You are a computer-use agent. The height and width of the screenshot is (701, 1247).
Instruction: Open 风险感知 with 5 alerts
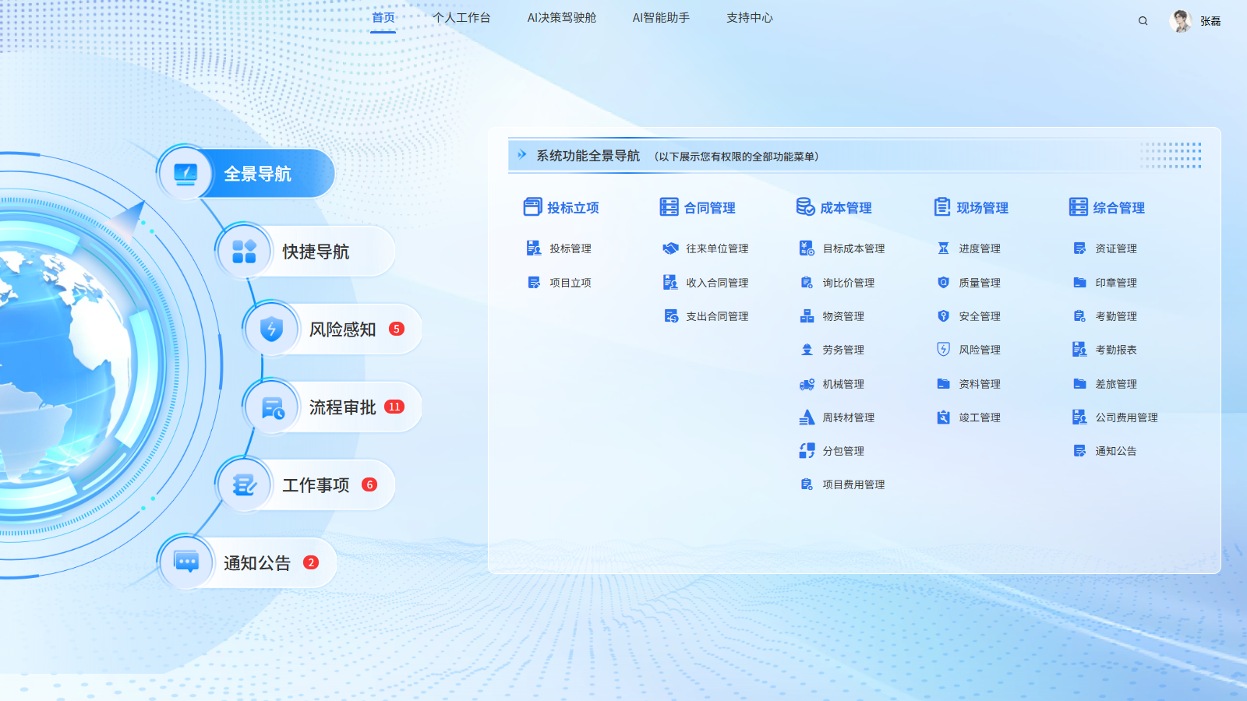333,329
